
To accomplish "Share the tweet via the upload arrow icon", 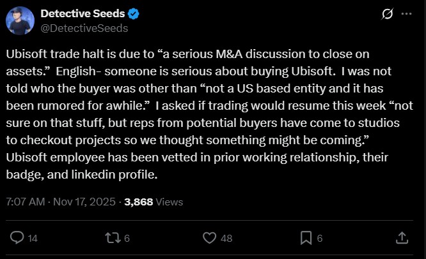I will pos(402,238).
